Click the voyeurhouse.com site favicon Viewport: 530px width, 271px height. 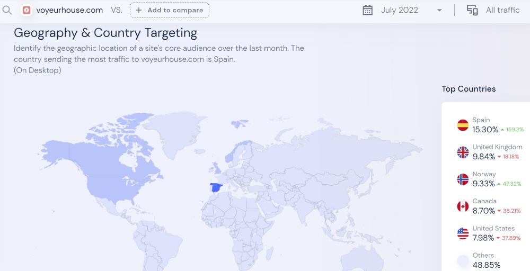(27, 10)
